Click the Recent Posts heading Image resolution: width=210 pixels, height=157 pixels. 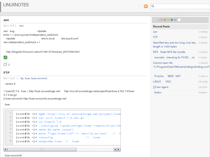pyautogui.click(x=161, y=27)
